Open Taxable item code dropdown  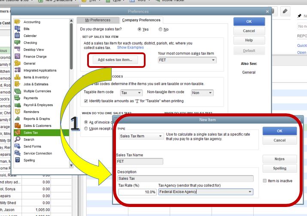coord(131,93)
